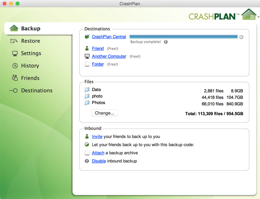Click the '2,881 files' count
The image size is (260, 199).
pyautogui.click(x=214, y=91)
